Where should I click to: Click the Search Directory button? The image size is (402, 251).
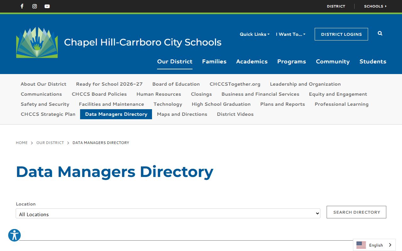356,212
